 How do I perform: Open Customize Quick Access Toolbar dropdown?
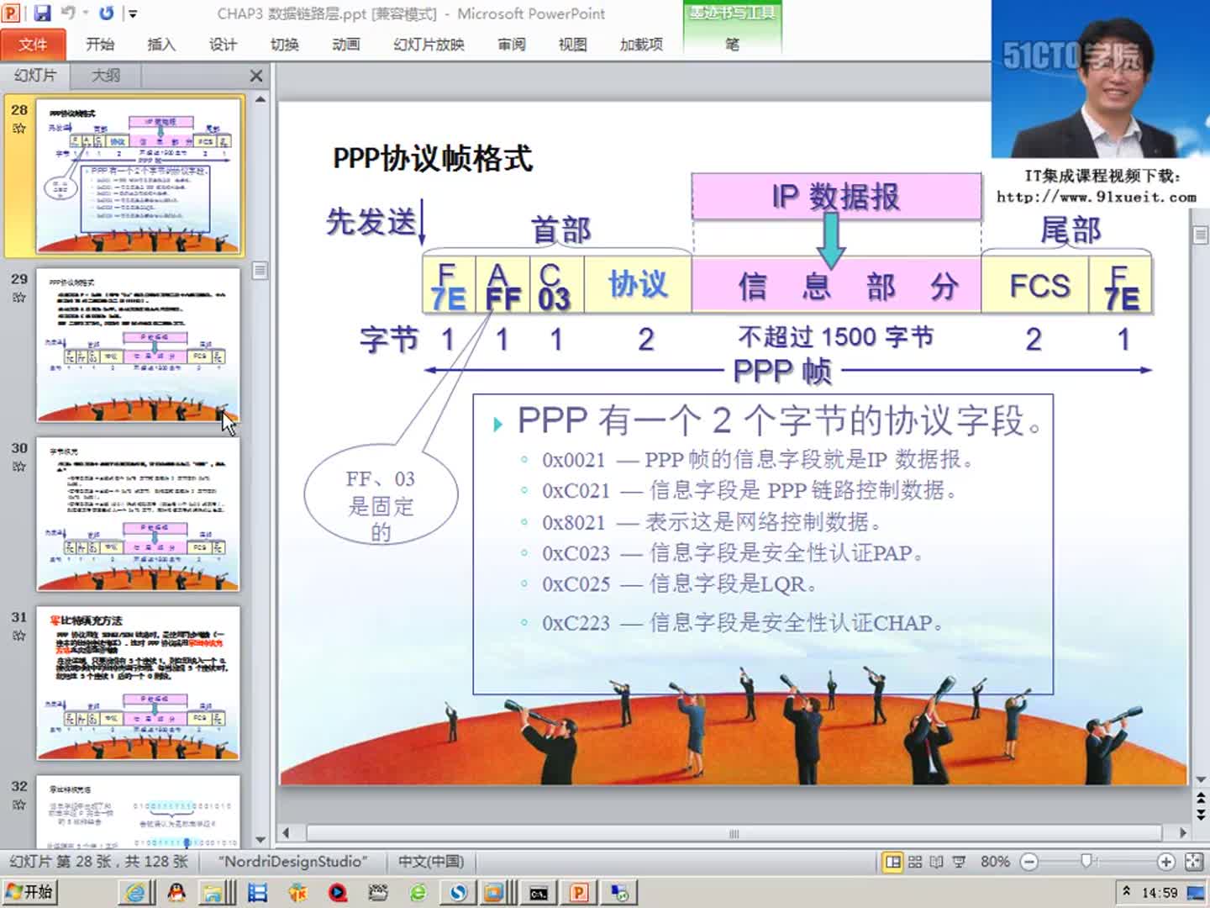point(132,13)
